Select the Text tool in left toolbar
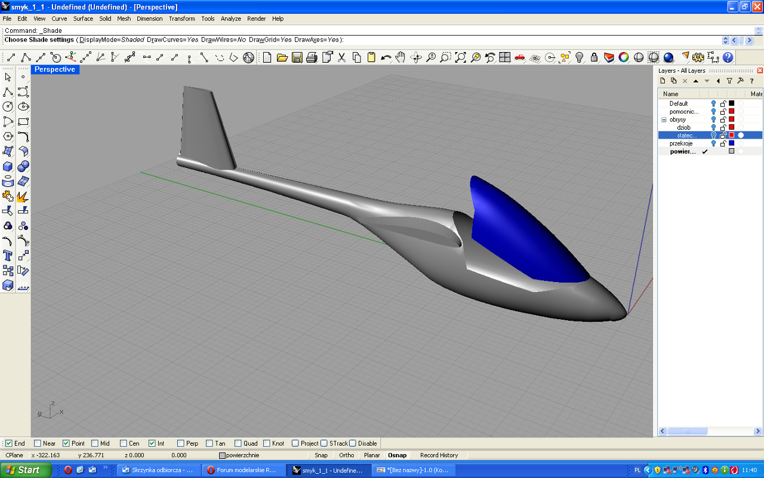 click(x=8, y=256)
